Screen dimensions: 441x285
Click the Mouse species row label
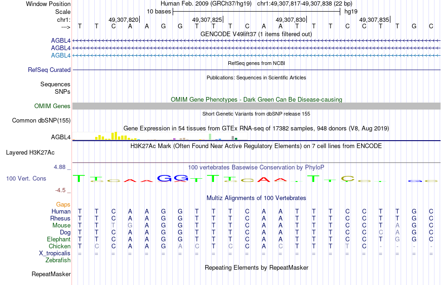coord(61,226)
